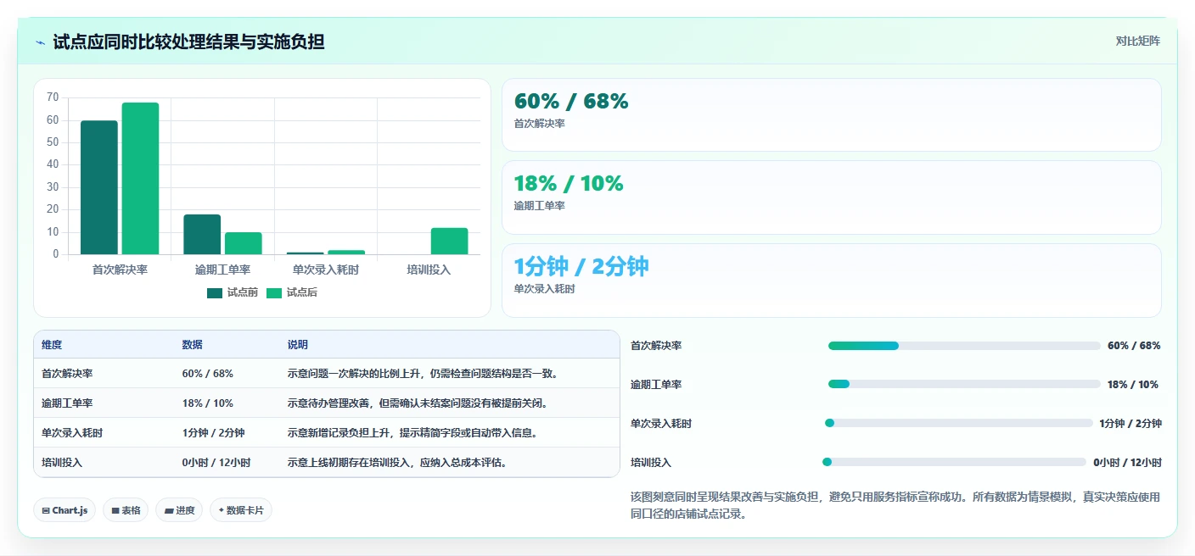Click the table cell reading 18% / 10%
Screen dimensions: 1195x556
pyautogui.click(x=207, y=403)
